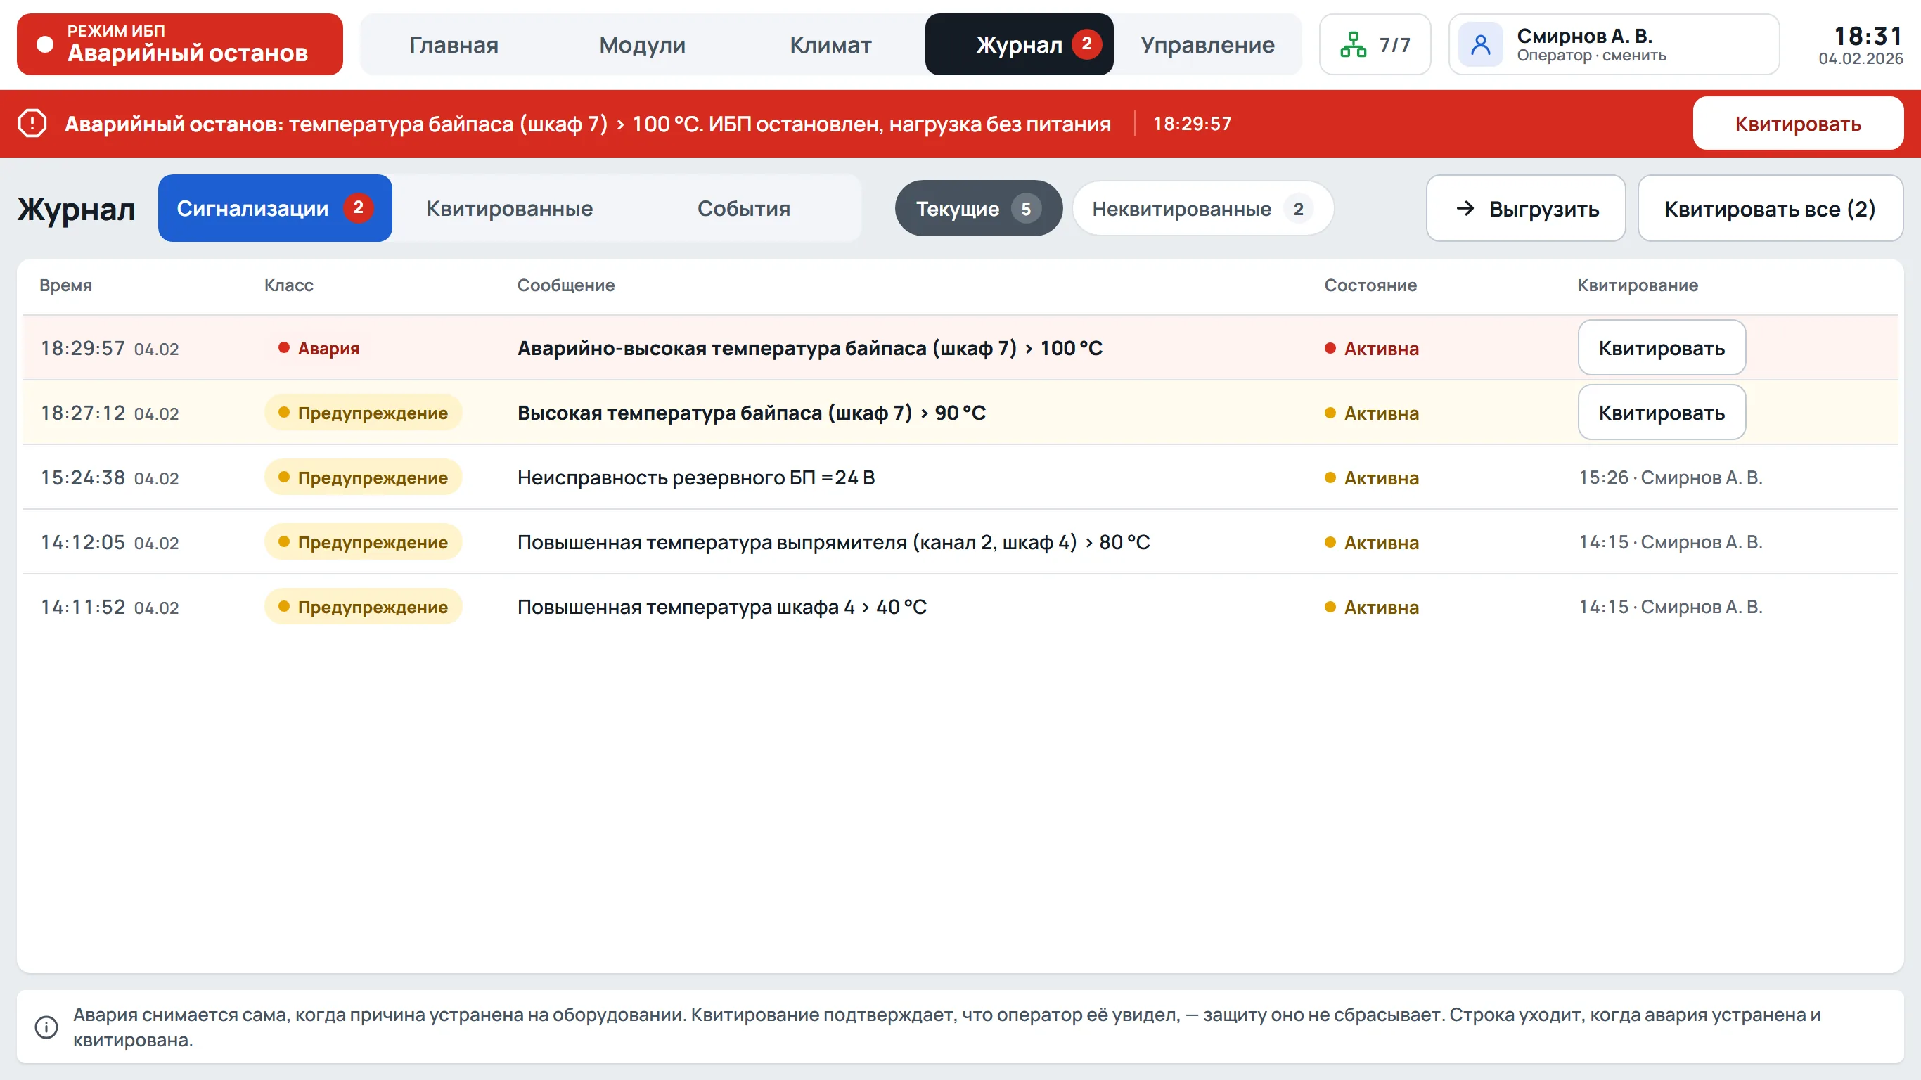Click the user avatar icon next to Смирнов А. В.
Screen dimensions: 1921x1080
click(x=1480, y=45)
